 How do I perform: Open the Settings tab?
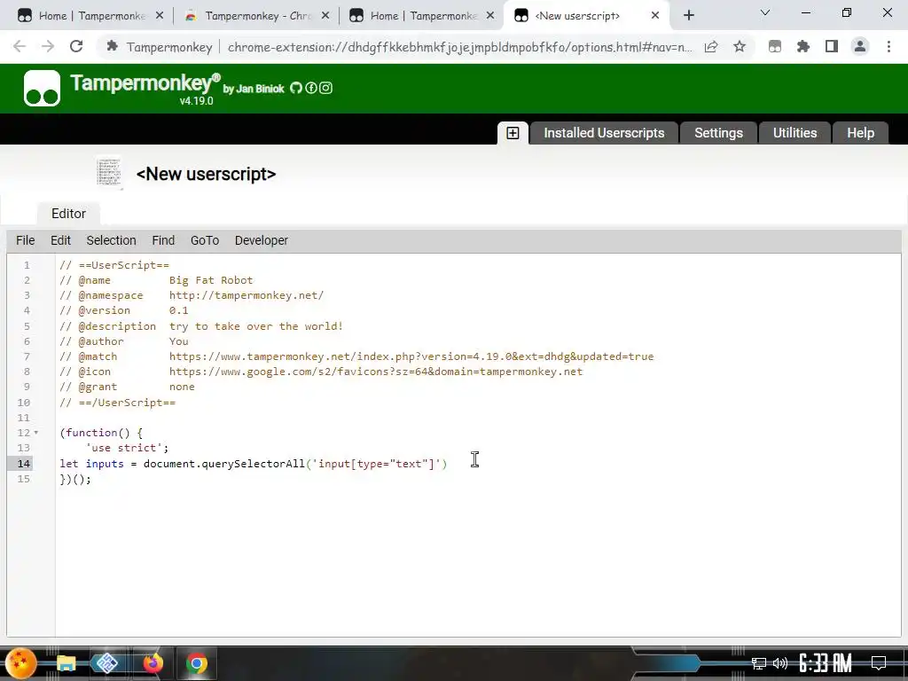(x=718, y=133)
